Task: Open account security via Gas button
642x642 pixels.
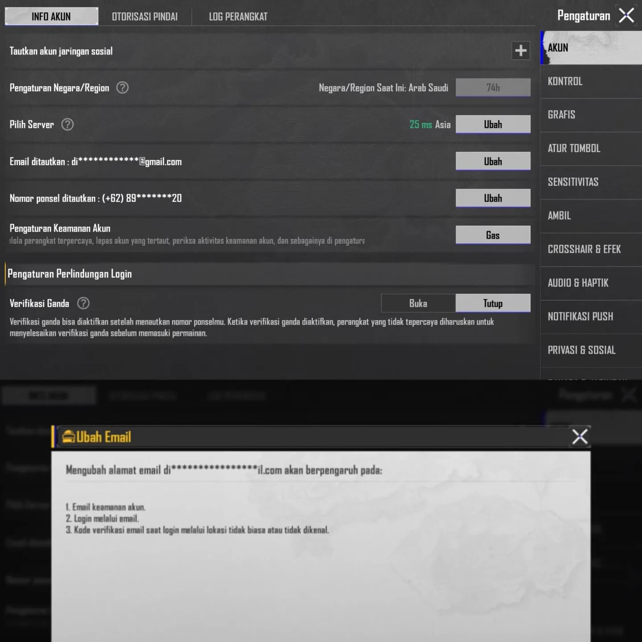Action: coord(493,235)
